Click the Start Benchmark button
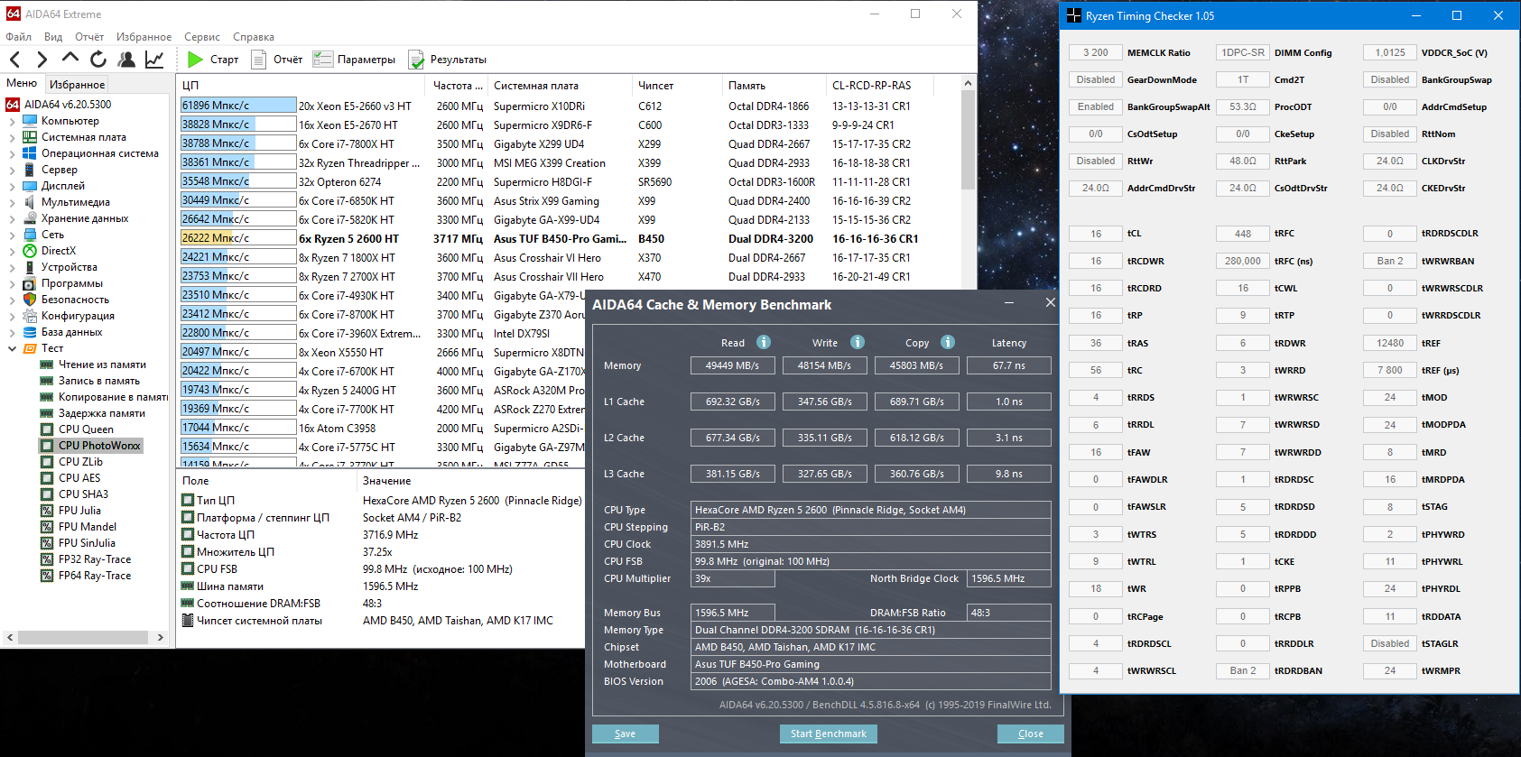1521x757 pixels. (829, 734)
